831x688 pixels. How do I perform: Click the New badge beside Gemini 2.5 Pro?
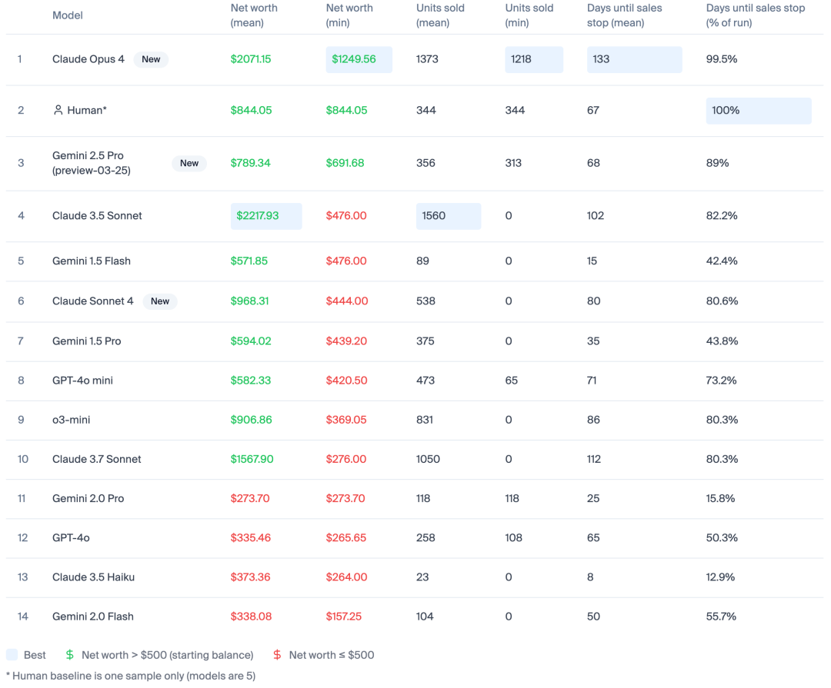click(189, 163)
